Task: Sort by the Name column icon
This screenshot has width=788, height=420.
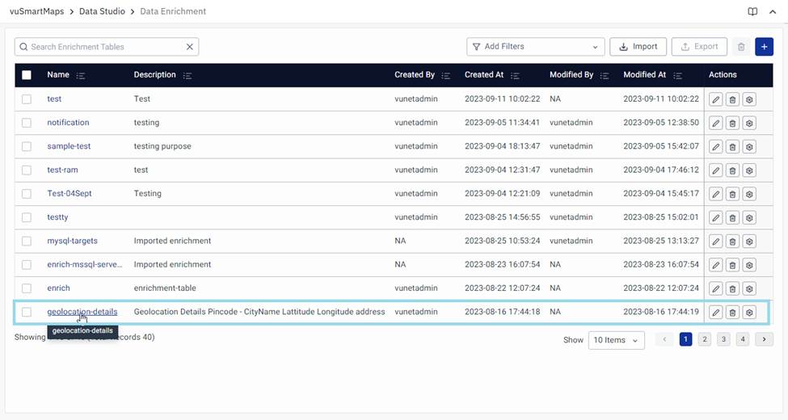Action: pos(80,75)
